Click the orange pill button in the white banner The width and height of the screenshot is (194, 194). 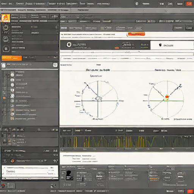click(x=136, y=34)
